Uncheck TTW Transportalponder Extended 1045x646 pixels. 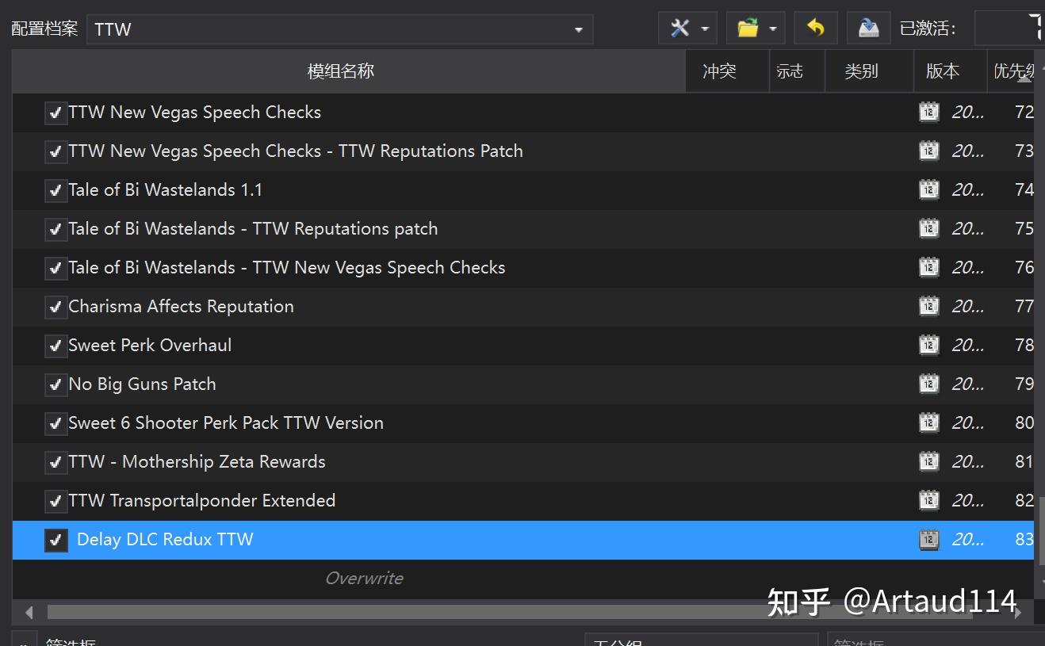tap(54, 500)
